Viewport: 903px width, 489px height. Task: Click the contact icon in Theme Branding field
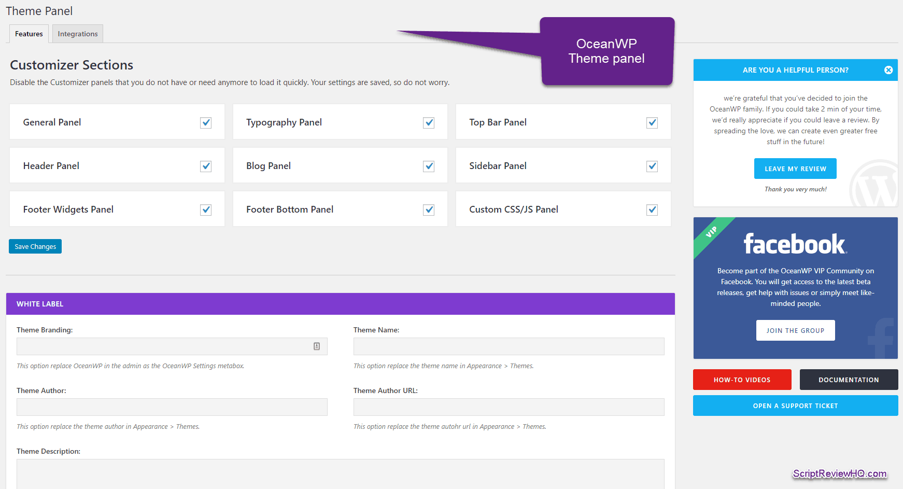(x=317, y=346)
